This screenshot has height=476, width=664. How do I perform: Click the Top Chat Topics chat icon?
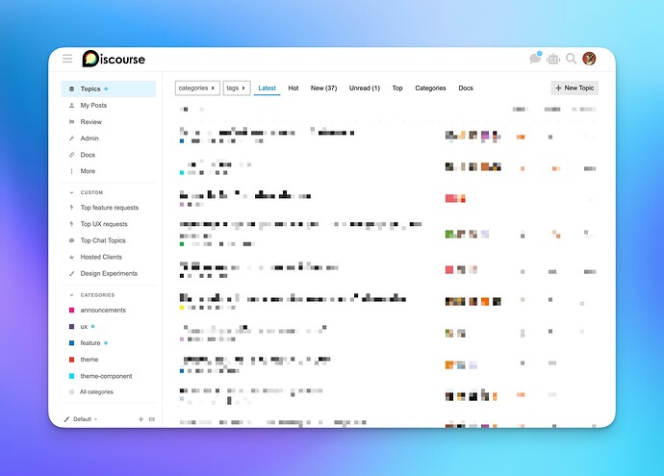(71, 240)
